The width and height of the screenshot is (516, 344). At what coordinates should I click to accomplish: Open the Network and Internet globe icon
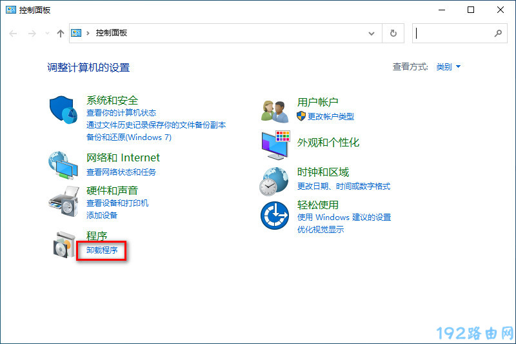point(63,165)
